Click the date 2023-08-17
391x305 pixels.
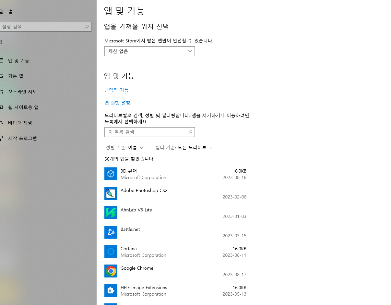pyautogui.click(x=234, y=275)
